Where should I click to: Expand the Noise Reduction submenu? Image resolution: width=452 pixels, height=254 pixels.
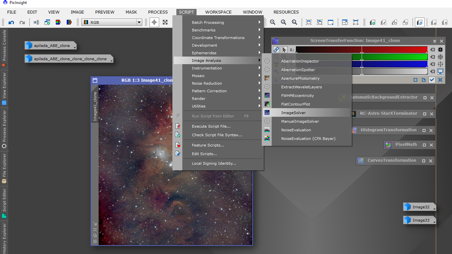pos(218,83)
